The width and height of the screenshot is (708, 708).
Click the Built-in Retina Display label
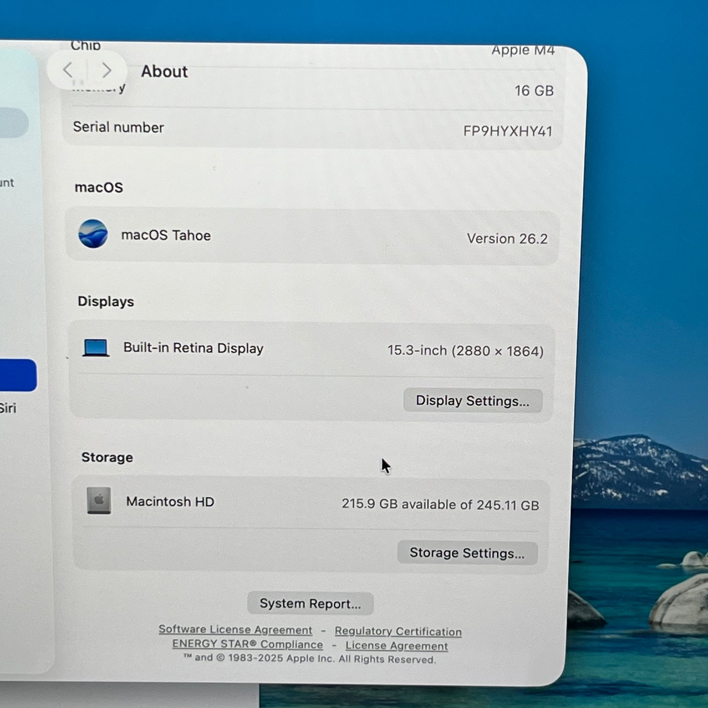click(x=194, y=348)
